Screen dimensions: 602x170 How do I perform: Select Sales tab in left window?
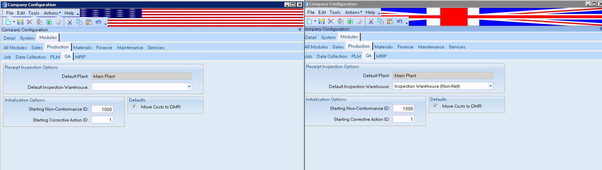pyautogui.click(x=37, y=47)
